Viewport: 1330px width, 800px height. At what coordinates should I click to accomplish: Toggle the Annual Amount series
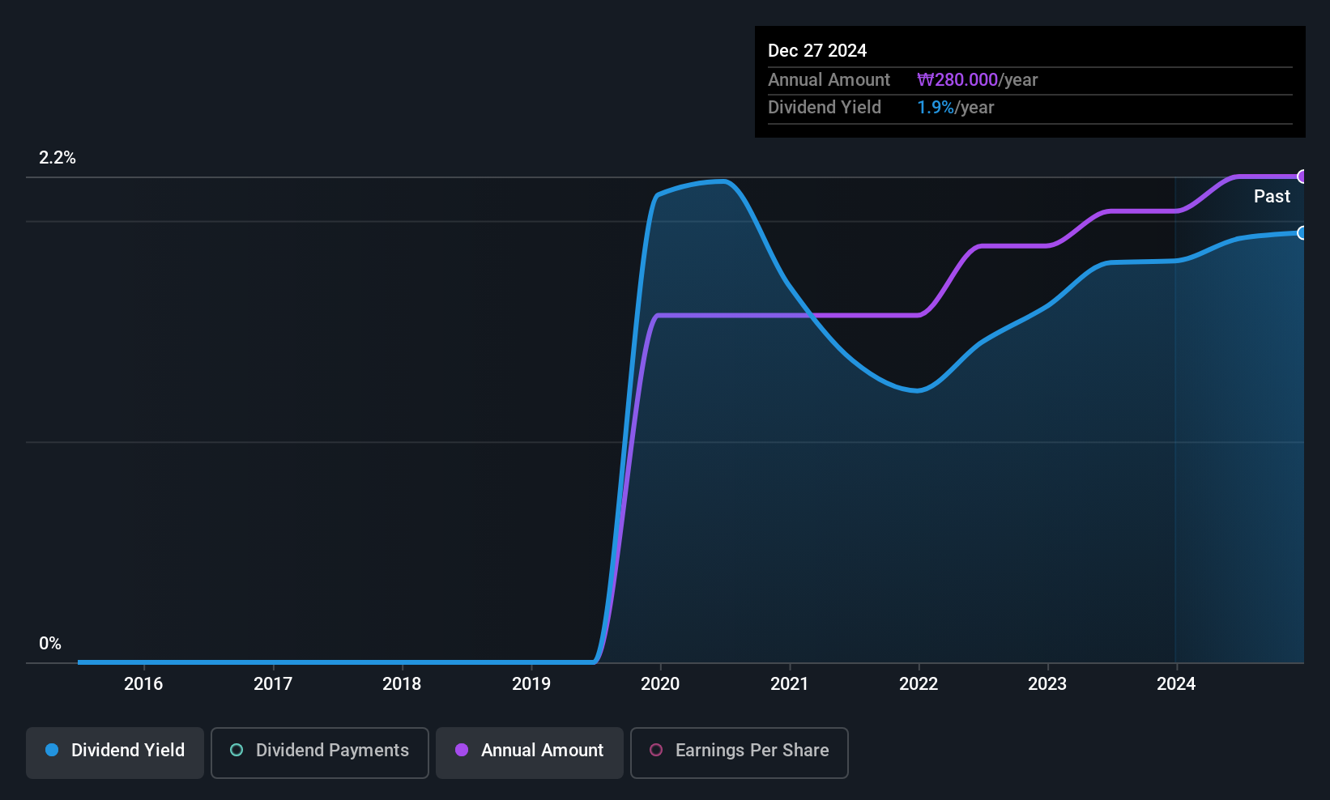[x=530, y=752]
